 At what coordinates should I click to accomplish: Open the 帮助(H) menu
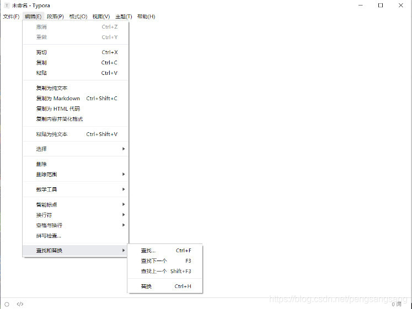click(146, 17)
